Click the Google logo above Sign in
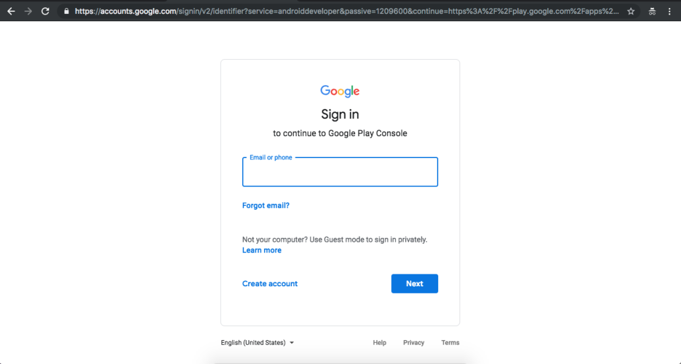The image size is (681, 364). tap(340, 91)
